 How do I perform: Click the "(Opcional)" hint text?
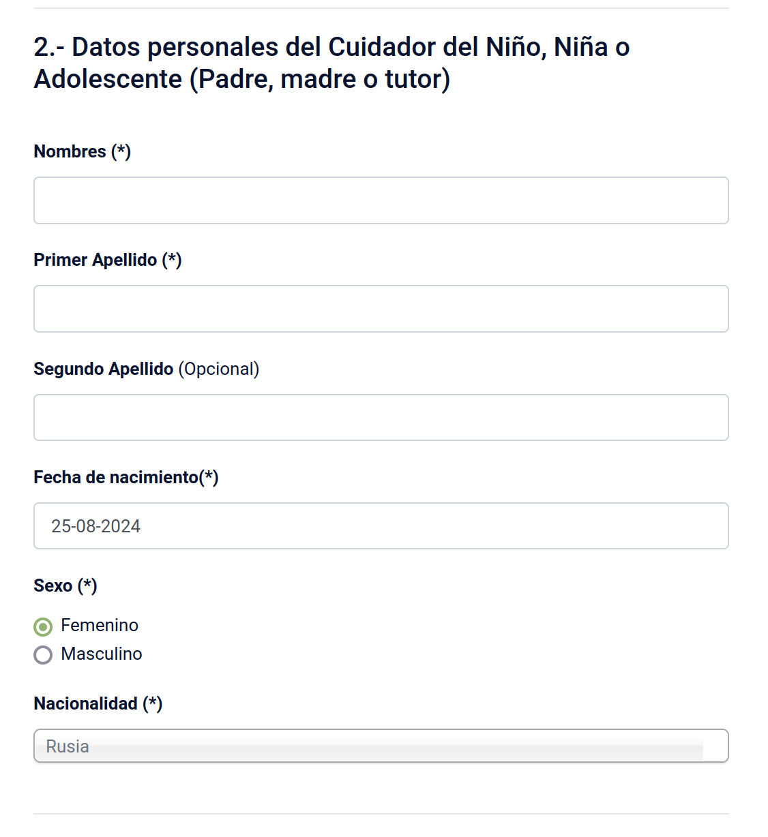219,369
